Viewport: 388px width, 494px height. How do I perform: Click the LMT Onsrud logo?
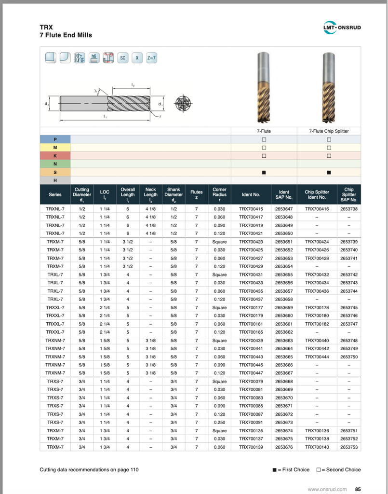342,27
